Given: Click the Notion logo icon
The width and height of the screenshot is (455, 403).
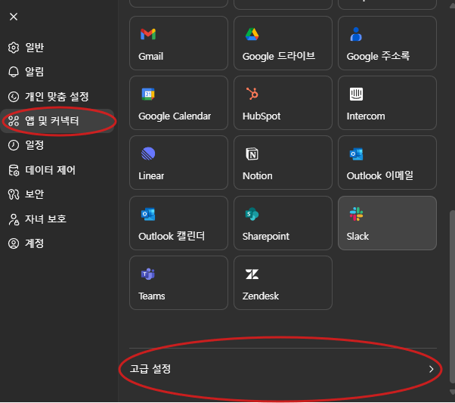Looking at the screenshot, I should coord(252,154).
